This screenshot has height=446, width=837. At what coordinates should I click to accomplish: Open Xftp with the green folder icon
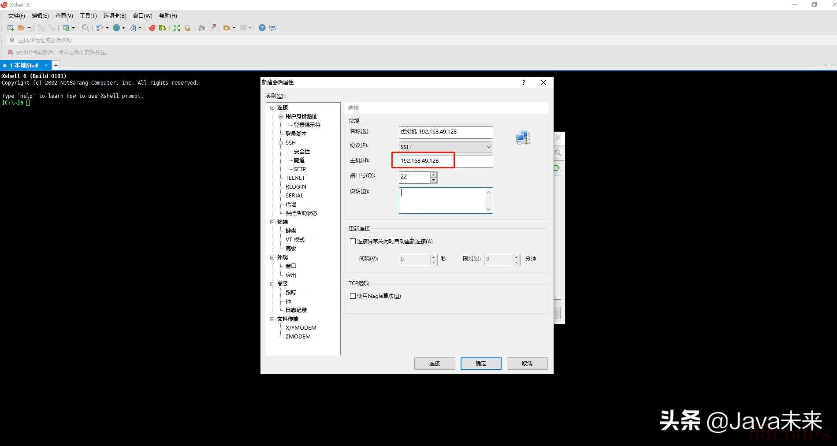[x=163, y=28]
